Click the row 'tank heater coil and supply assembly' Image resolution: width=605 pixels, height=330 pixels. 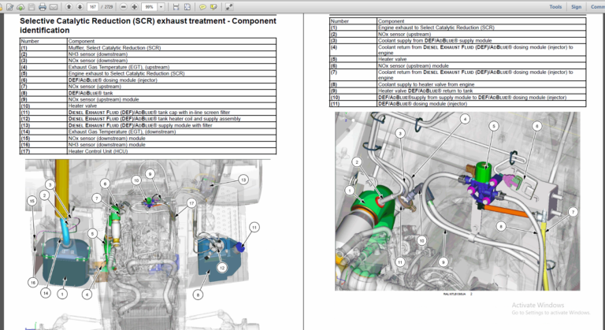coord(148,119)
